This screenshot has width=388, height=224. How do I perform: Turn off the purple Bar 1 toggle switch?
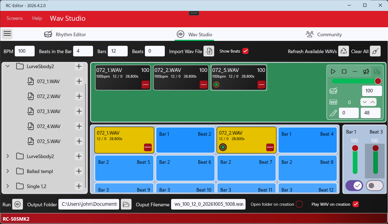pyautogui.click(x=354, y=186)
